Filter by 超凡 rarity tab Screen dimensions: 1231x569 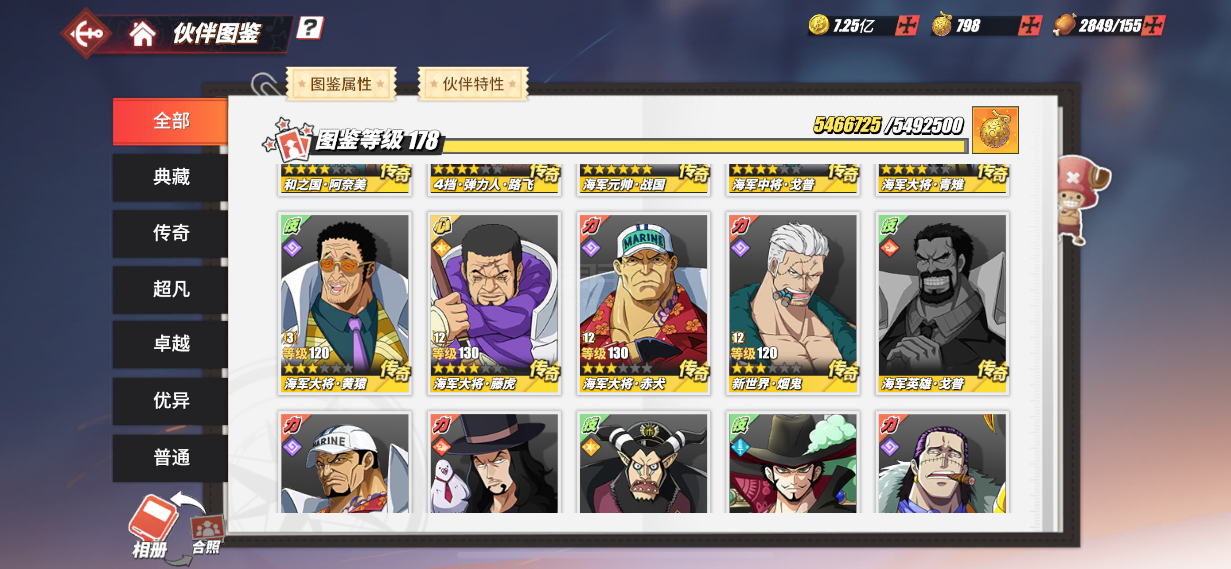tap(171, 289)
